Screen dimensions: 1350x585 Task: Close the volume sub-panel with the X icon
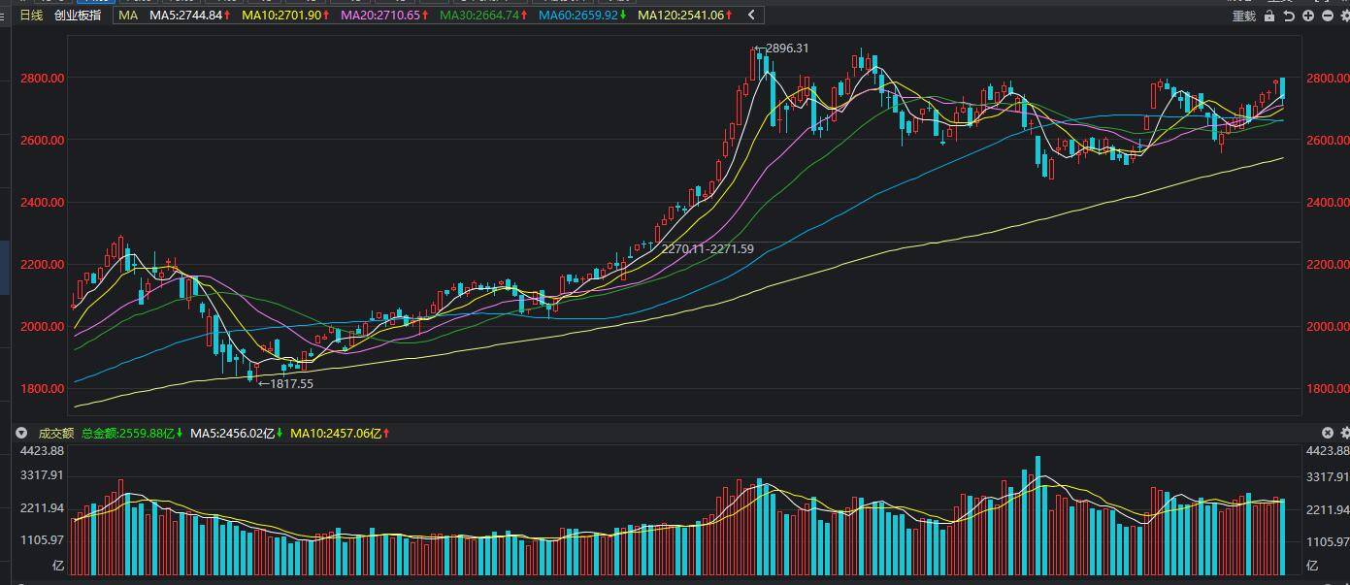(1328, 433)
